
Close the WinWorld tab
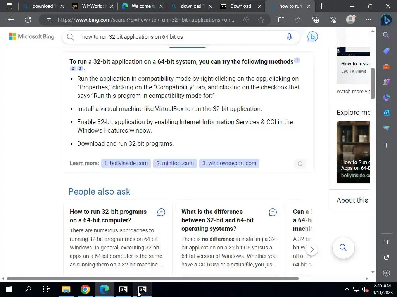112,7
